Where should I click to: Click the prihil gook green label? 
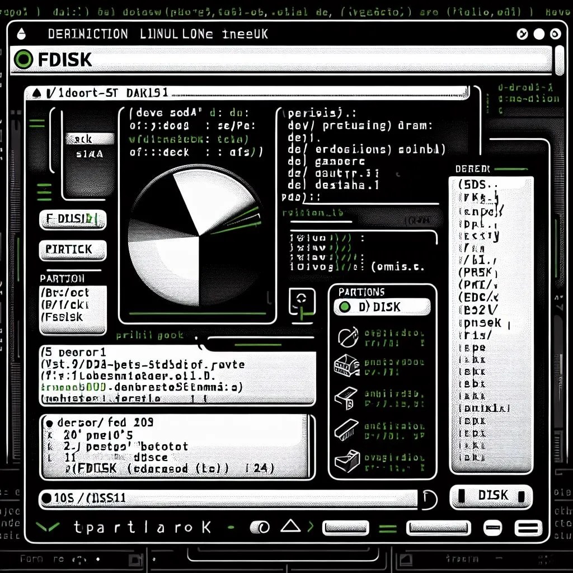150,335
